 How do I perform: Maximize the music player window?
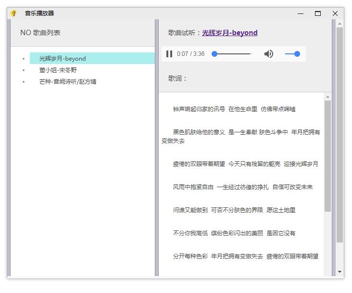(x=318, y=13)
